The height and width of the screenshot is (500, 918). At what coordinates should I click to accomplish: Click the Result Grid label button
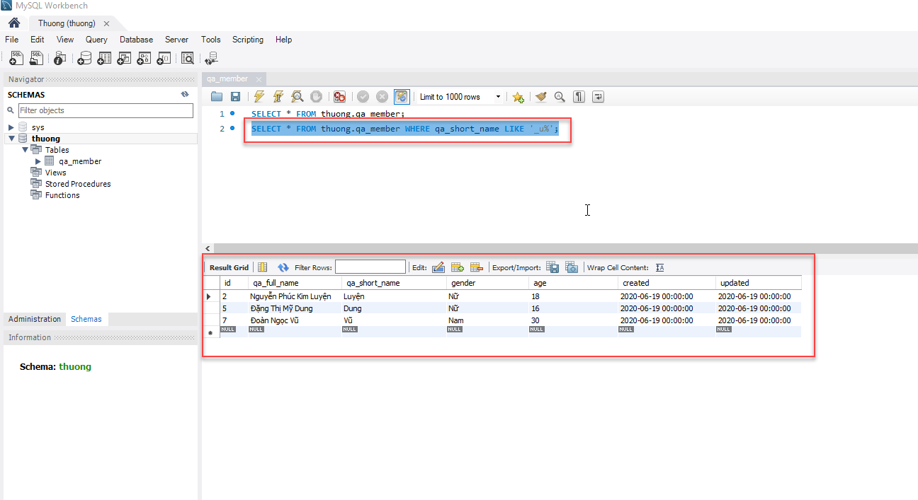tap(229, 267)
